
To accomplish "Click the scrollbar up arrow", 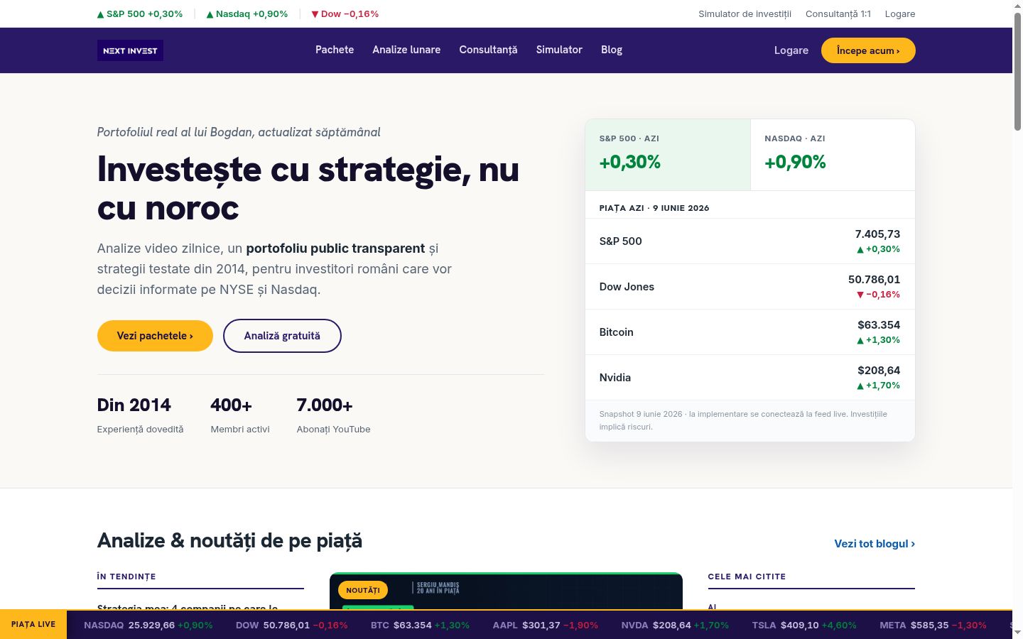I will 1017,6.
